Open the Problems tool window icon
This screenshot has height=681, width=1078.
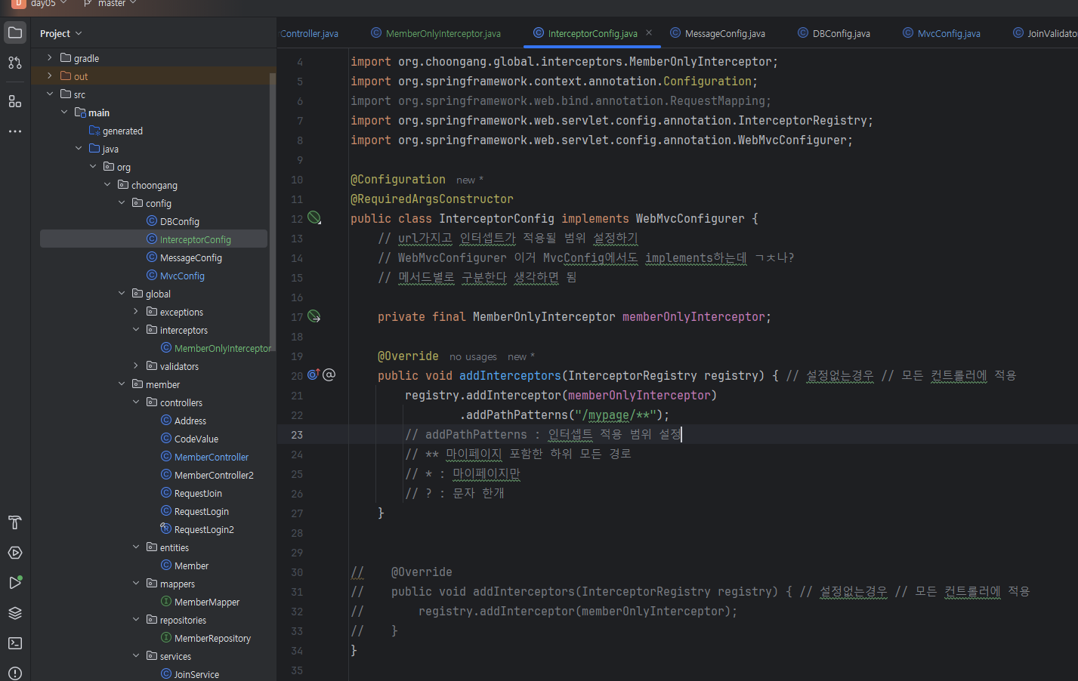point(15,673)
